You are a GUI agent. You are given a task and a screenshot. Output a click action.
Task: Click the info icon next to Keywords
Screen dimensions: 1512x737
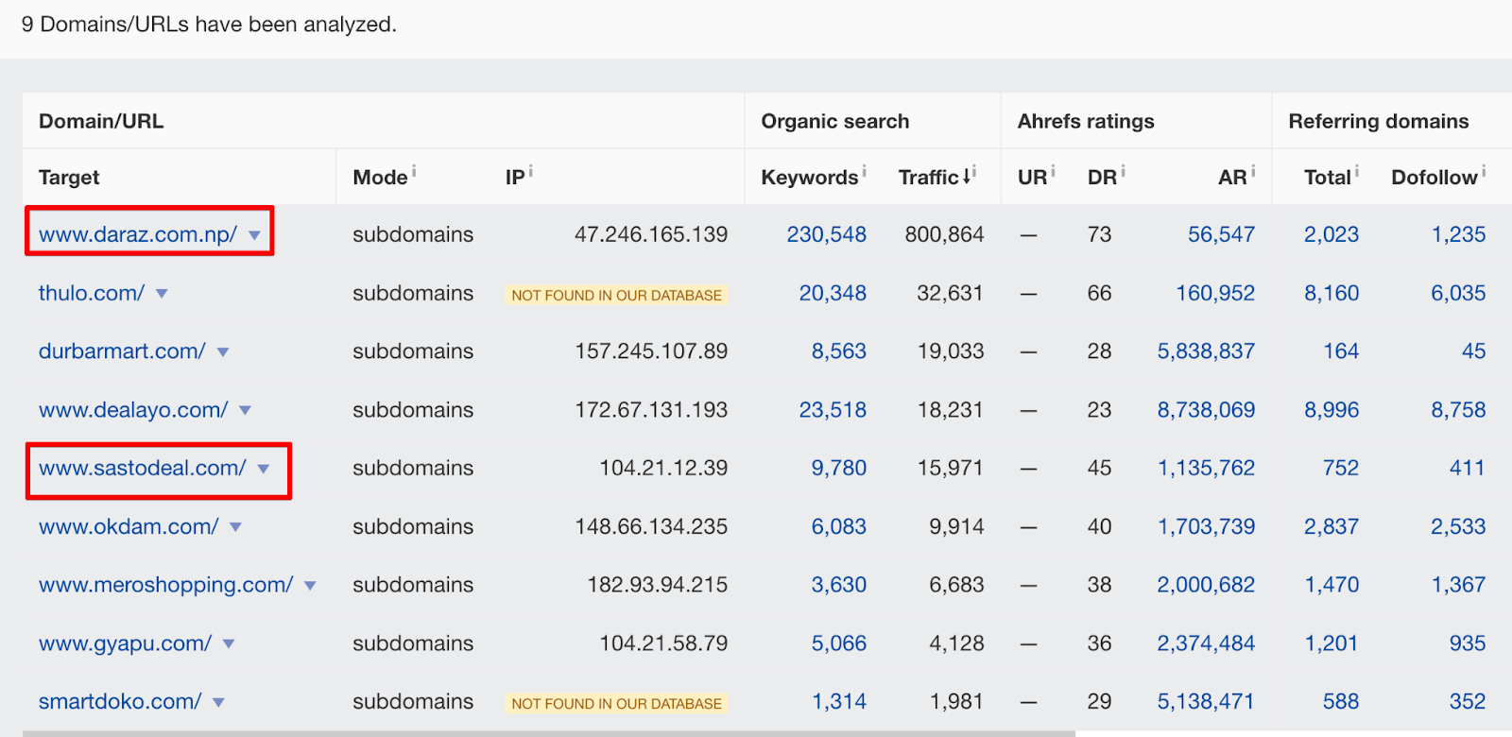coord(865,171)
